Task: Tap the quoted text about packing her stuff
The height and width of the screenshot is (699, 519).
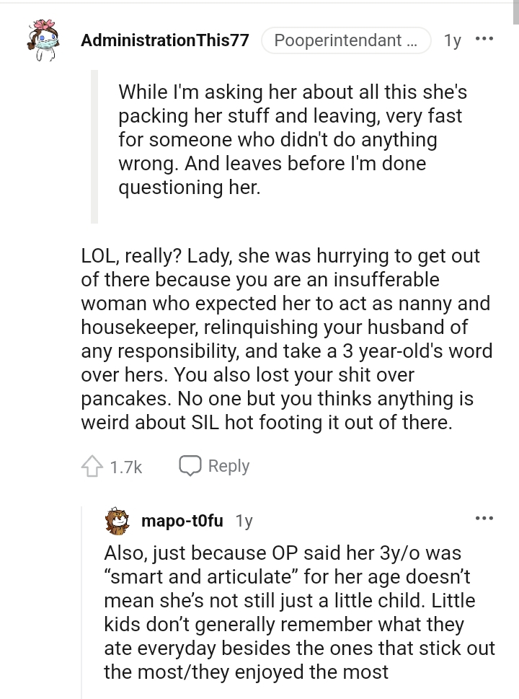Action: click(x=291, y=139)
